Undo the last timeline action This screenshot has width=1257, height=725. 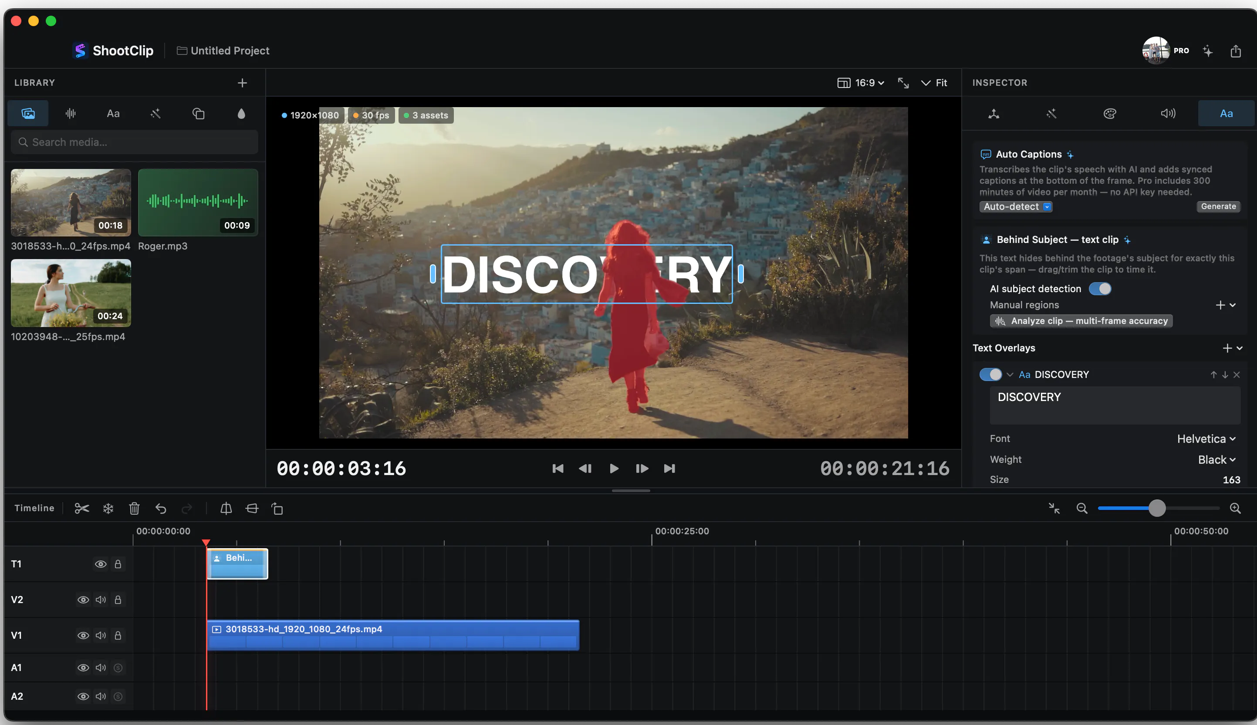pyautogui.click(x=160, y=509)
